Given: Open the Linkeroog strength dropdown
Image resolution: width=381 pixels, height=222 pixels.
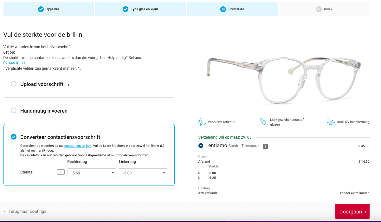Looking at the screenshot, I should click(143, 173).
